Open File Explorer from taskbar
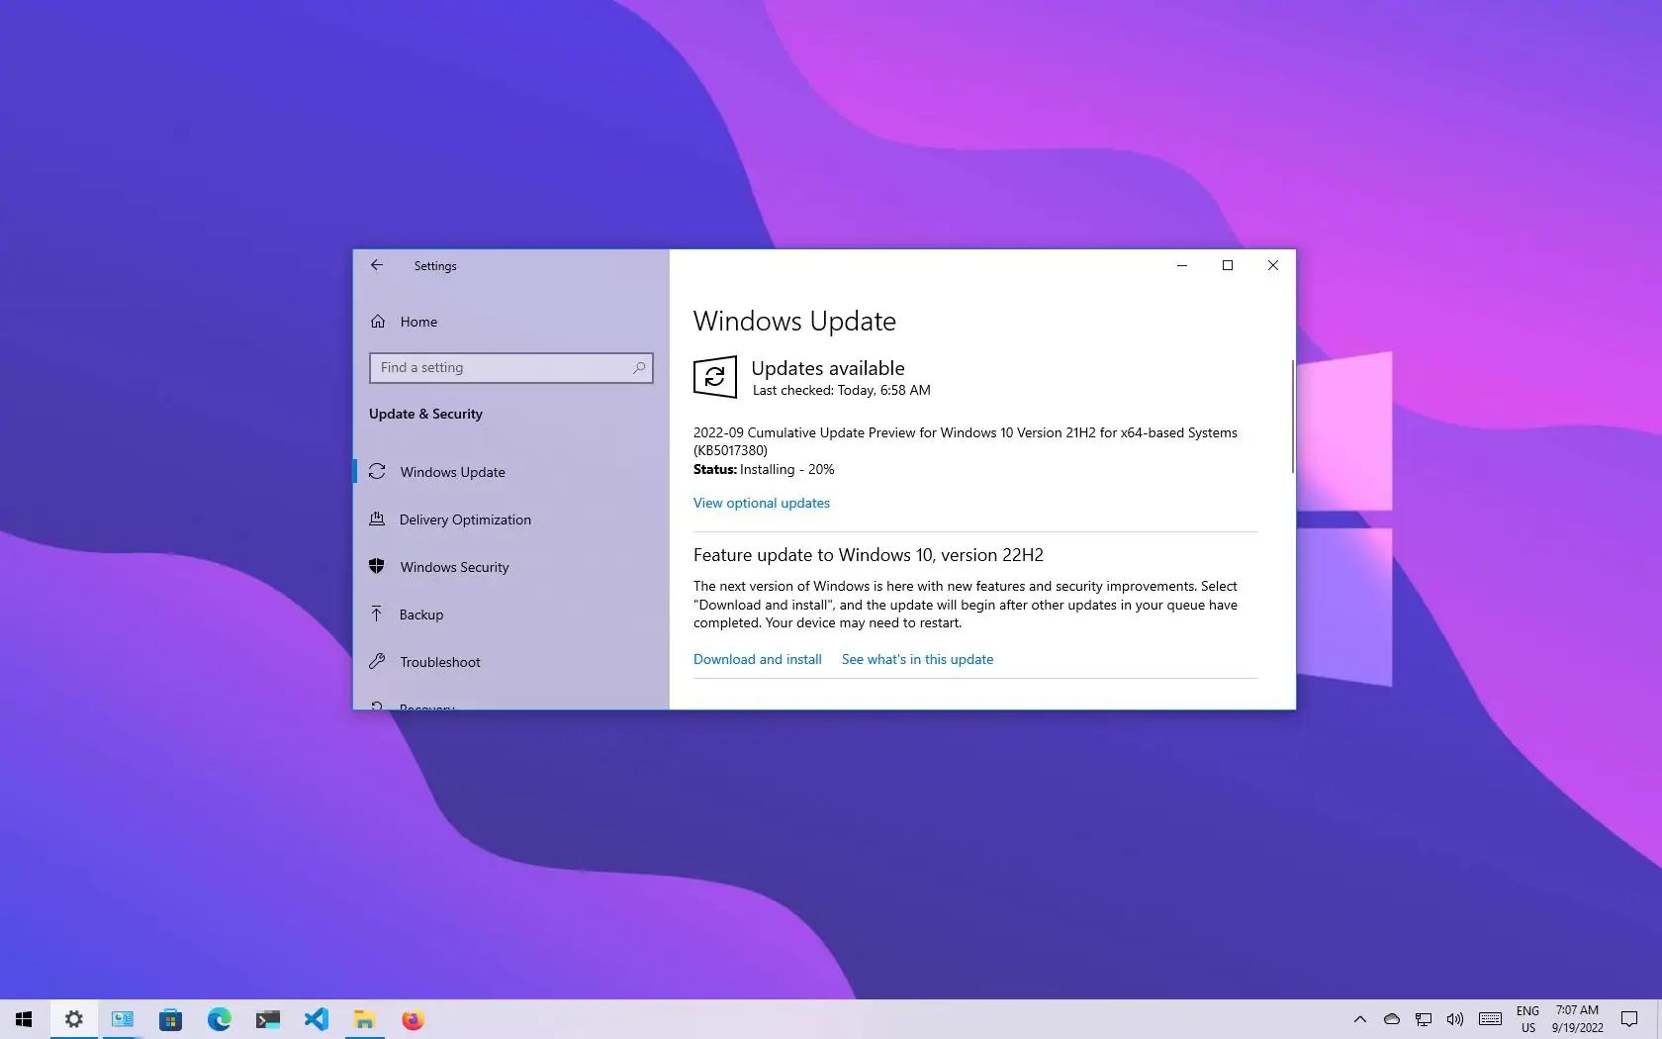This screenshot has width=1662, height=1039. pyautogui.click(x=364, y=1019)
